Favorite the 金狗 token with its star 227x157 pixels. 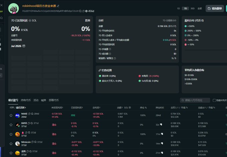coord(11,153)
